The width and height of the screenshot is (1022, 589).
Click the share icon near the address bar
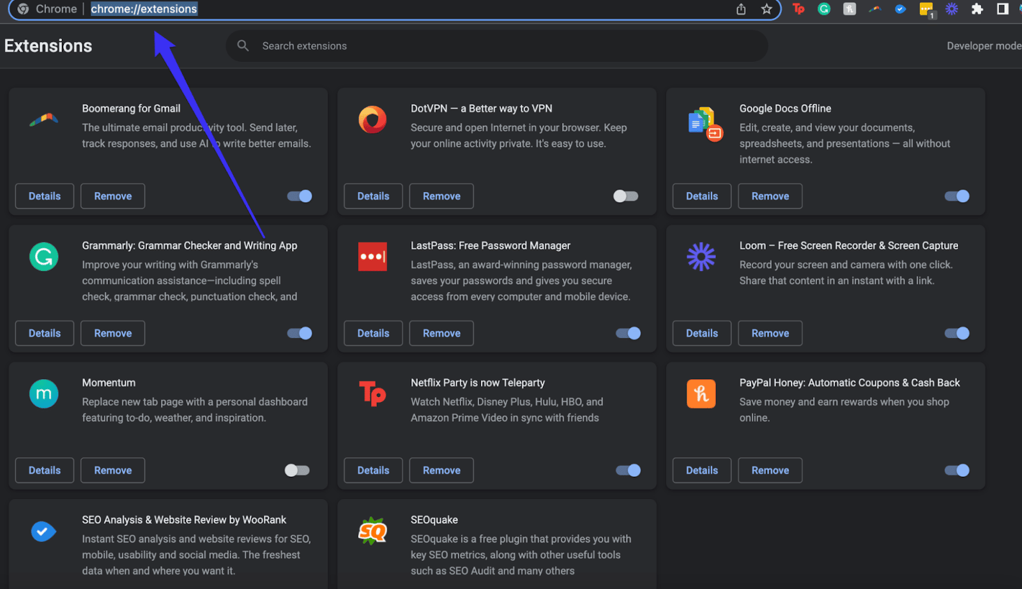[741, 9]
